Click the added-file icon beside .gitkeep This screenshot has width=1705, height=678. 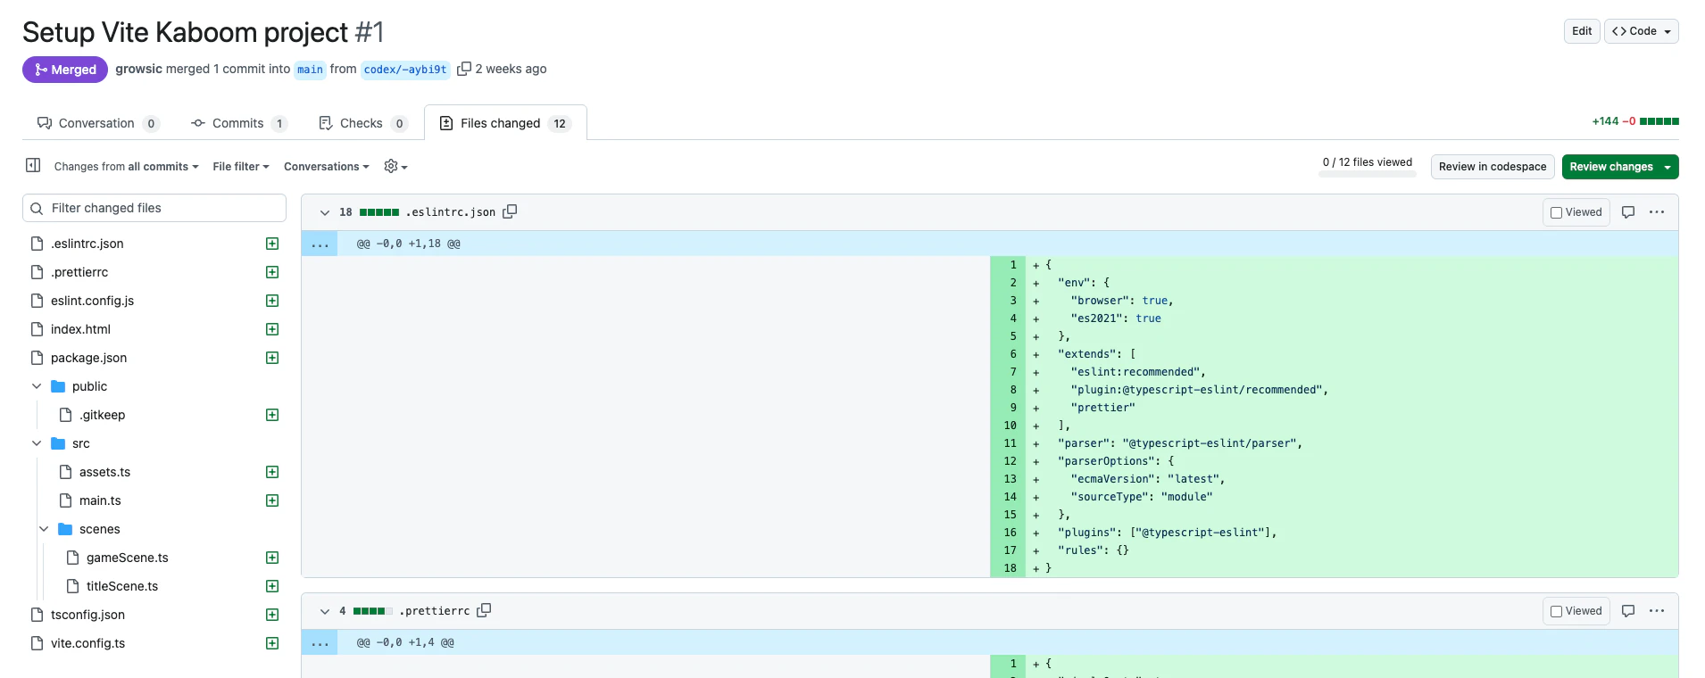(x=272, y=415)
